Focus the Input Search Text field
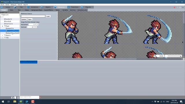The width and height of the screenshot is (185, 104). (x=29, y=97)
